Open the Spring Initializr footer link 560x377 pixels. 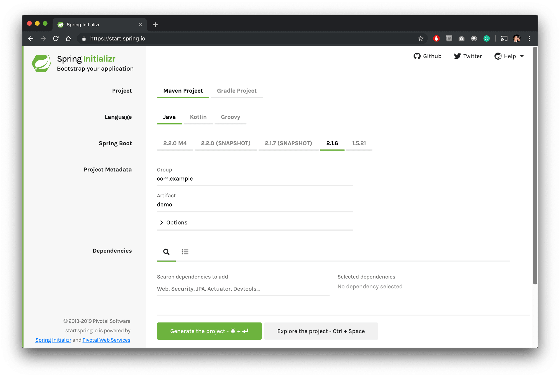pyautogui.click(x=53, y=340)
